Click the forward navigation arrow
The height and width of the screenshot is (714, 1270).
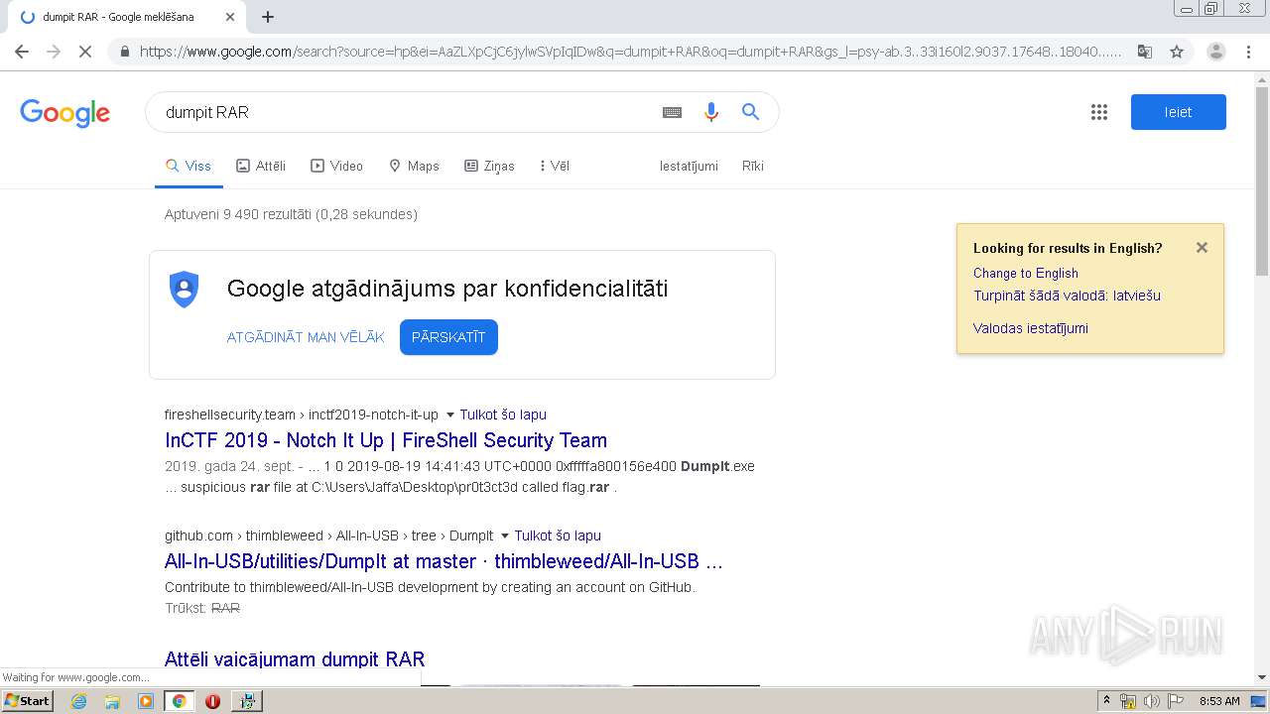(x=54, y=52)
